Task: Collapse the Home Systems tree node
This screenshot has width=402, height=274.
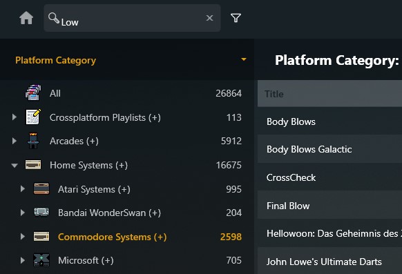Action: [x=15, y=166]
